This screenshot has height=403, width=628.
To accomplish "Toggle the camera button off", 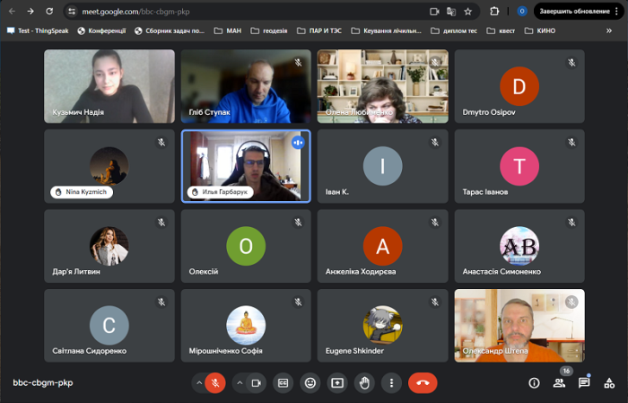I will 256,382.
